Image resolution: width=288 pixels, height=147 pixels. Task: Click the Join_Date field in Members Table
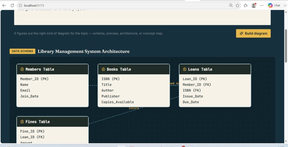coord(29,96)
